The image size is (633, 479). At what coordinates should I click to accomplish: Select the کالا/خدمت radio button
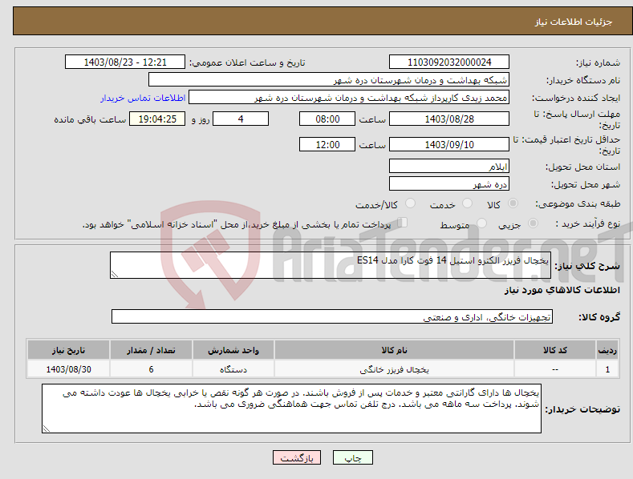pyautogui.click(x=410, y=203)
